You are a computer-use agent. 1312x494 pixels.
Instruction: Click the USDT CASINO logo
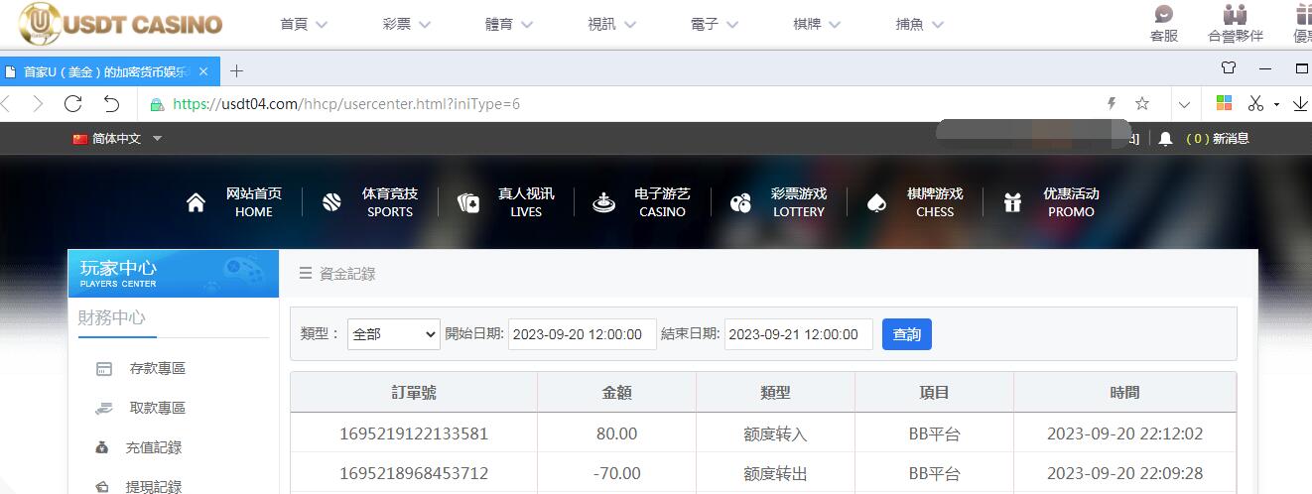click(121, 24)
